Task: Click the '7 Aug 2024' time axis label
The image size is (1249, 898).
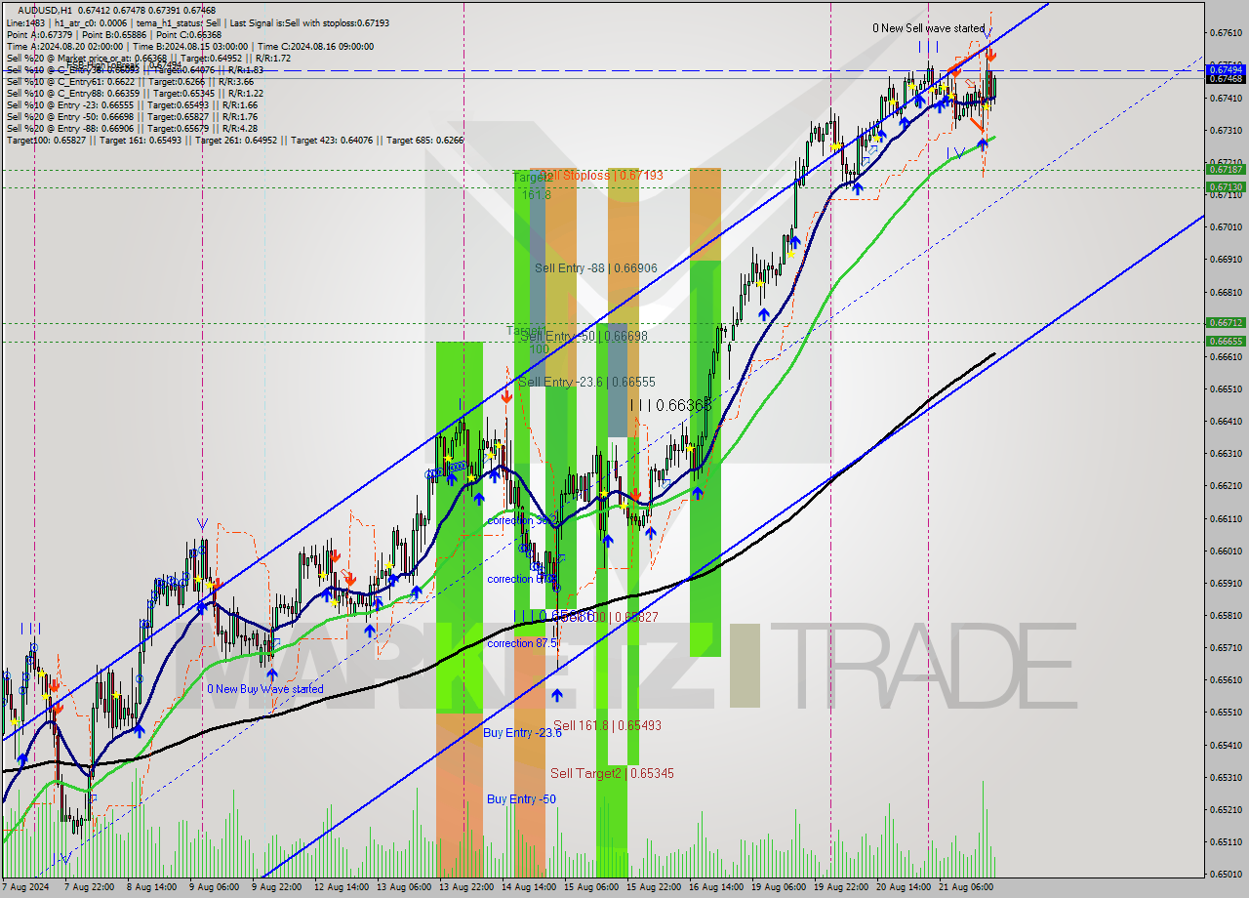Action: tap(26, 887)
